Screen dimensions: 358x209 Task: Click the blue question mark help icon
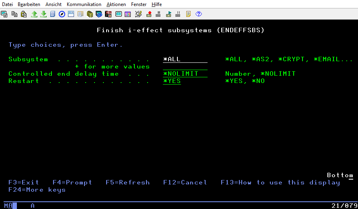(198, 14)
